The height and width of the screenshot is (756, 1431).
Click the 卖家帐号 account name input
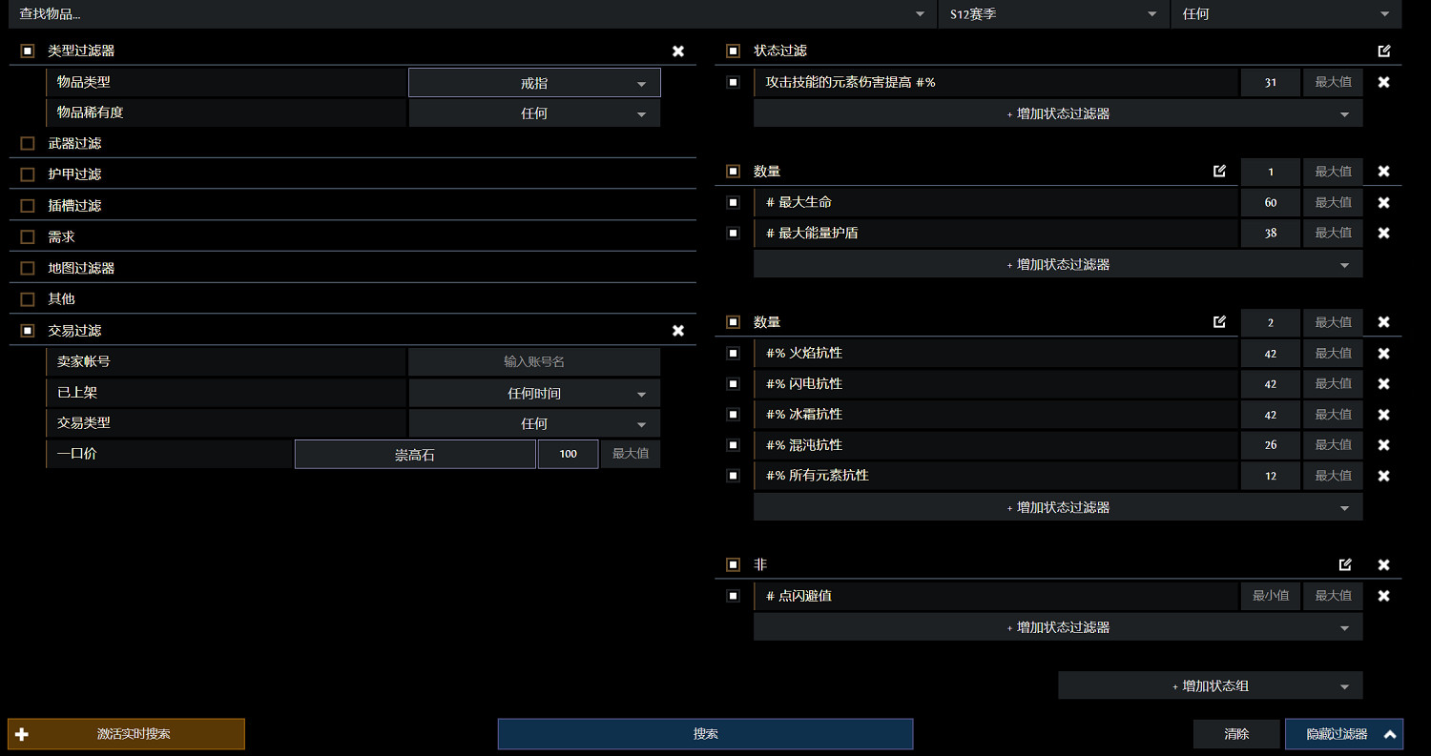click(x=534, y=362)
